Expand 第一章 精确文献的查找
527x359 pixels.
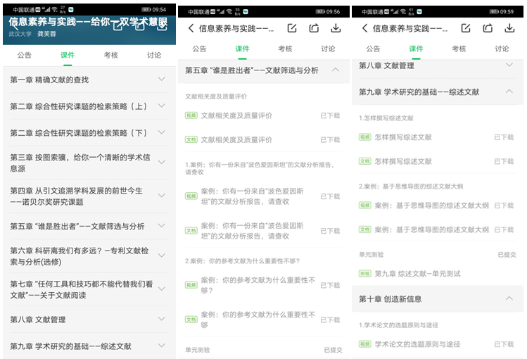162,79
